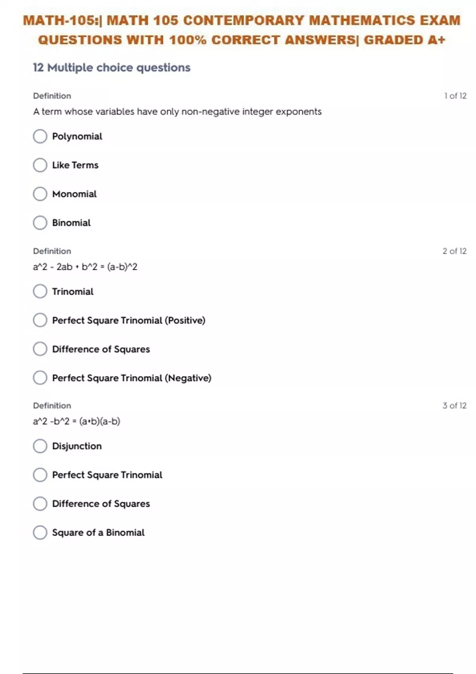Select the Trinomial answer in question 2
Viewport: 476px width, 674px height.
pos(40,291)
